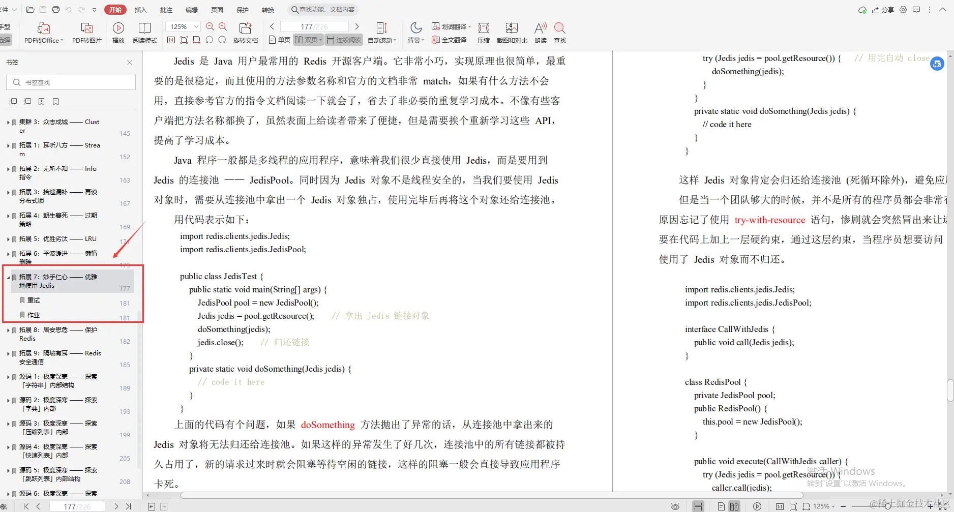This screenshot has width=954, height=512.
Task: Go to next page with right arrow
Action: tap(357, 26)
